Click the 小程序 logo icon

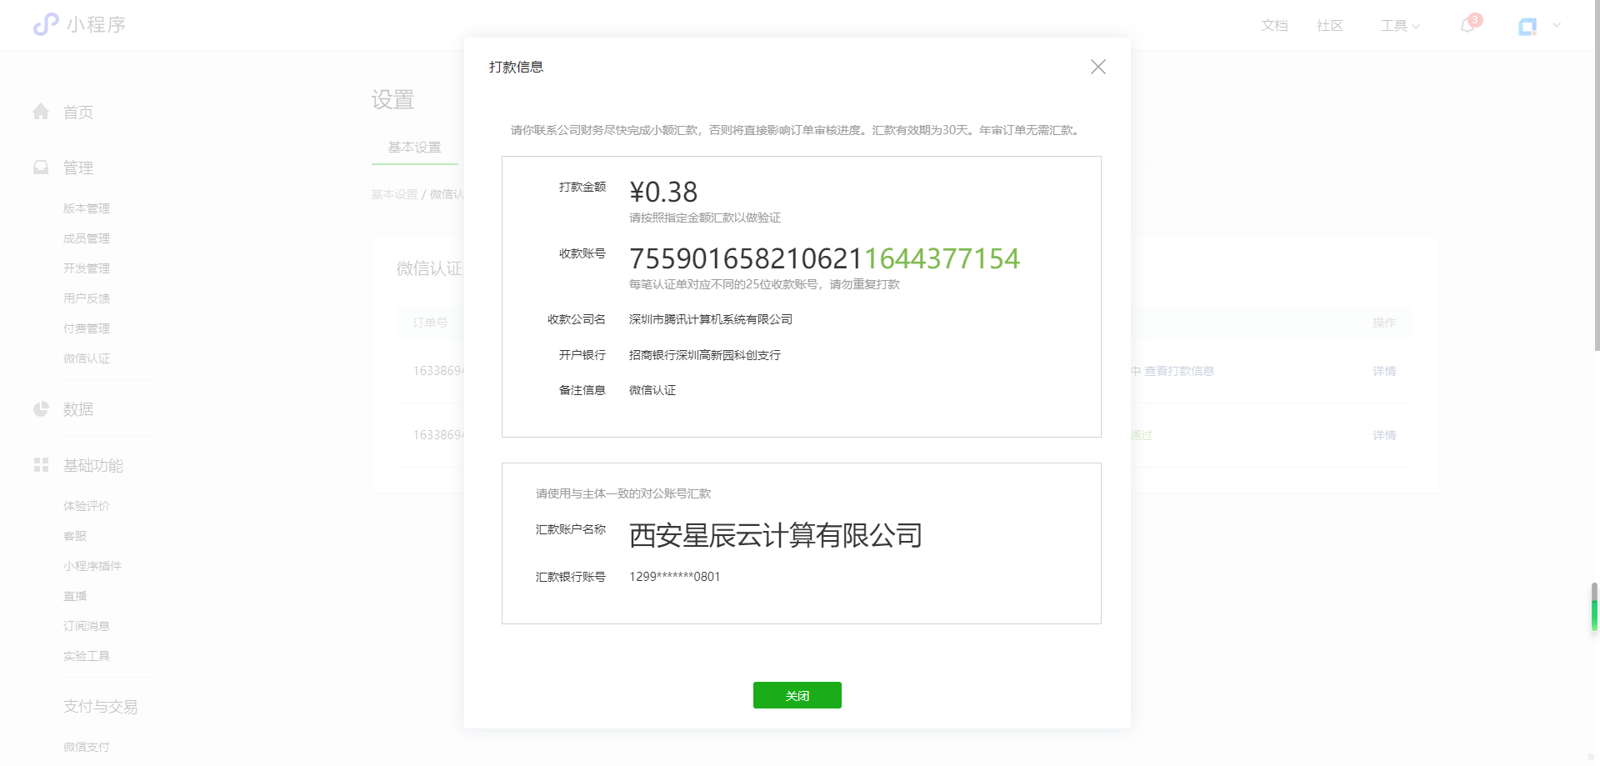click(46, 24)
